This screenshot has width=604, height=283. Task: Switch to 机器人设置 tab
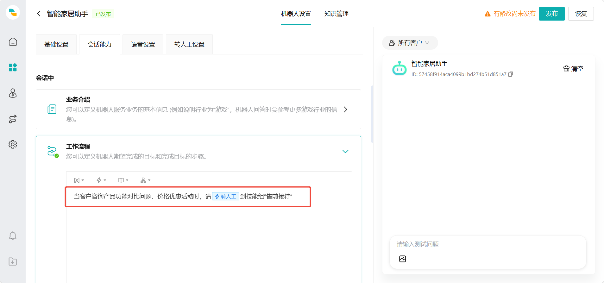(296, 14)
